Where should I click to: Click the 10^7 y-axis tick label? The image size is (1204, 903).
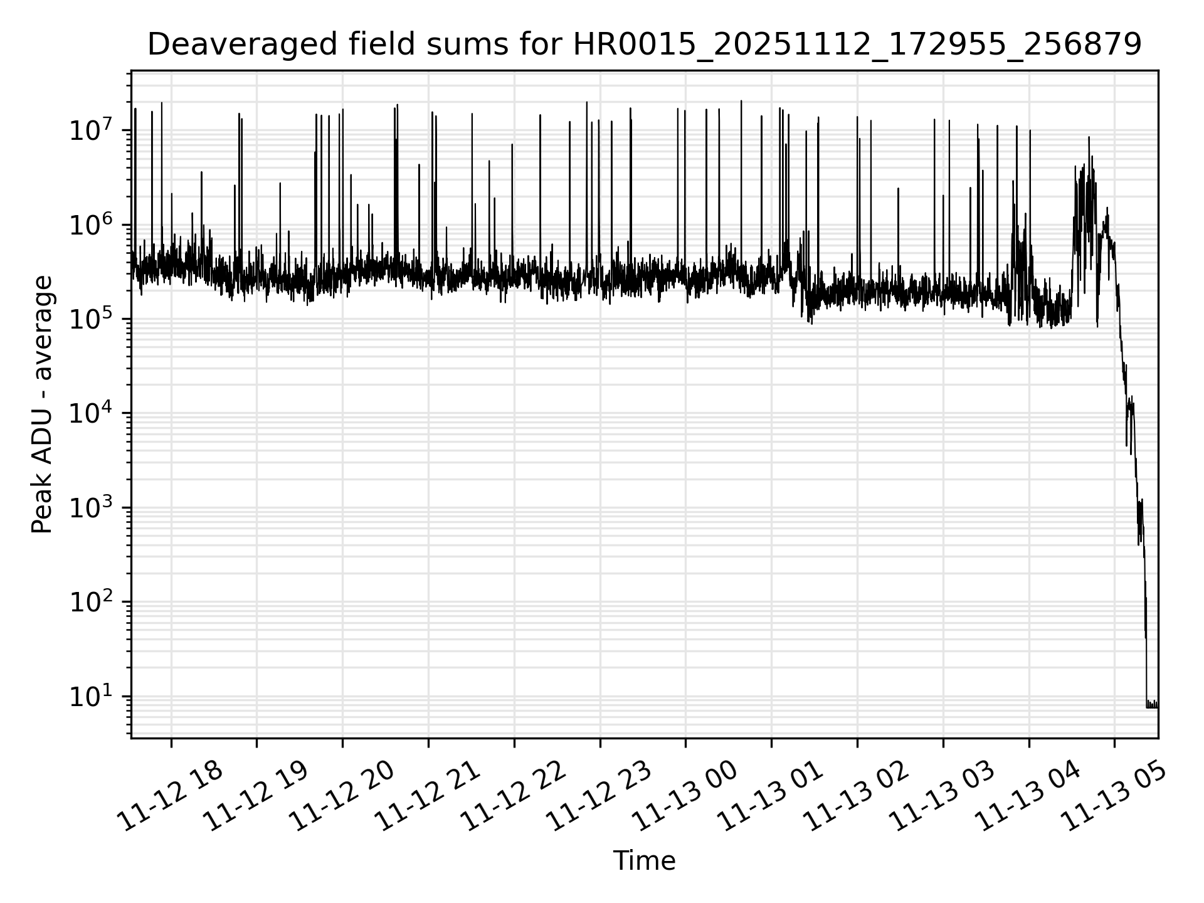click(90, 130)
